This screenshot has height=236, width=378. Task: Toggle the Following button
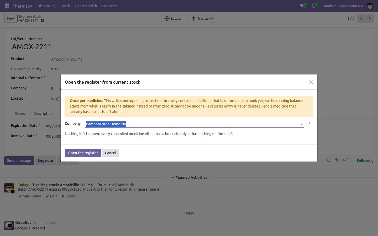coord(365,160)
